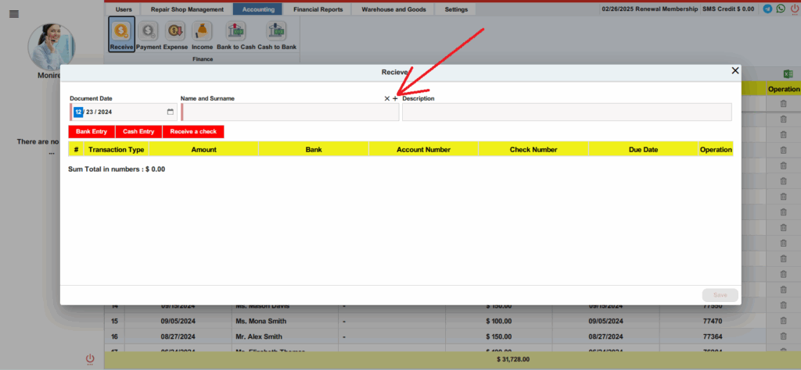Click the Amount column header
This screenshot has width=801, height=370.
(x=204, y=149)
